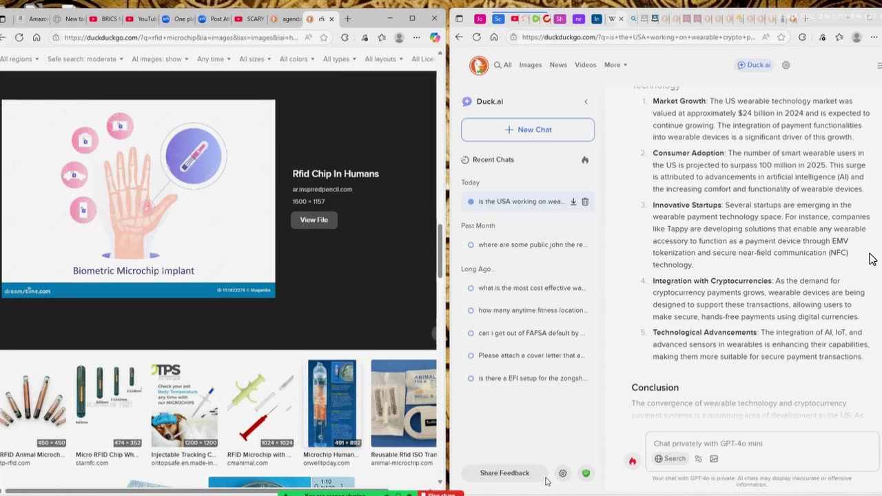Open All types filter dropdown

(340, 59)
